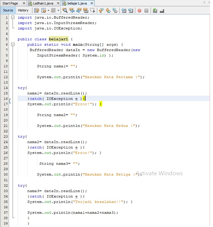
Task: Click line number 23 in gutter
Action: point(6,137)
